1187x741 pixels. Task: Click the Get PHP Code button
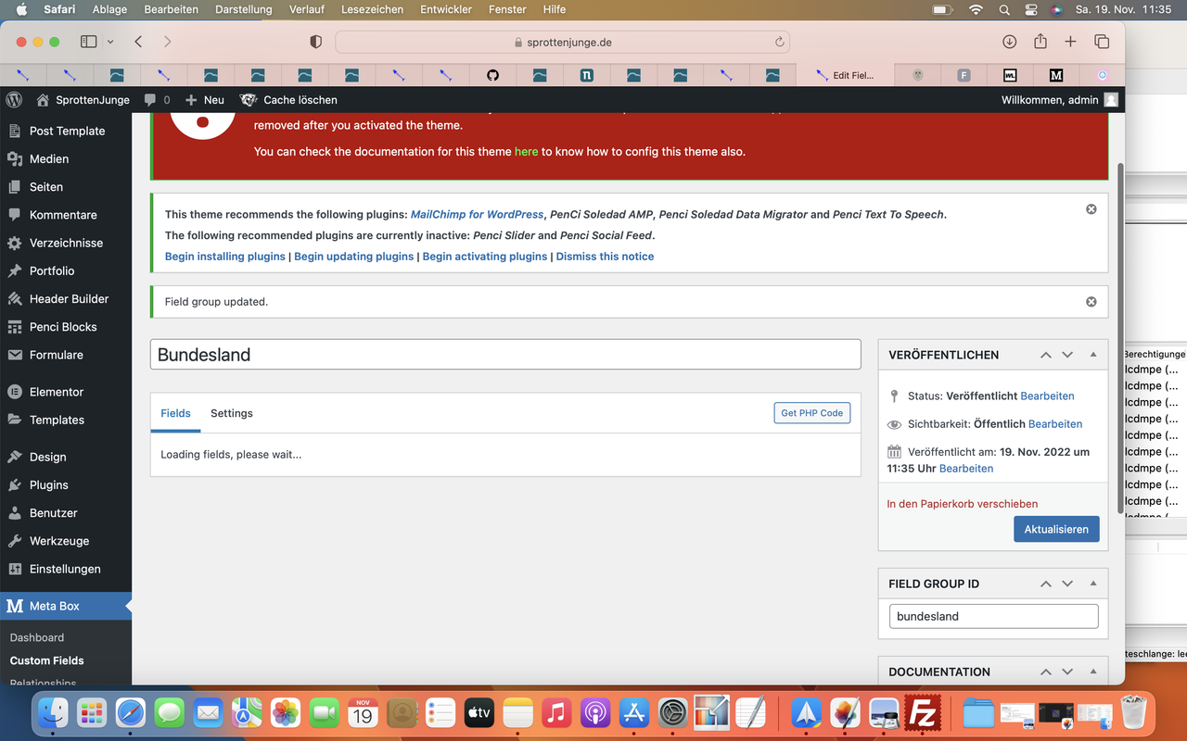pyautogui.click(x=811, y=413)
